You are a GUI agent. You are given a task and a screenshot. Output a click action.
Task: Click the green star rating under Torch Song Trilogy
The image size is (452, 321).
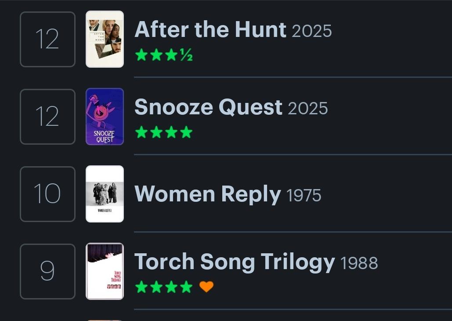tap(164, 287)
